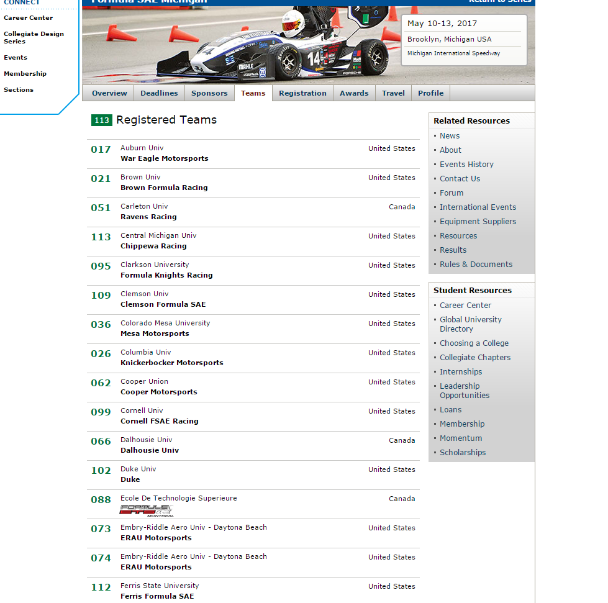Viewport: 608px width, 603px height.
Task: Open Equipment Suppliers link
Action: click(x=478, y=222)
